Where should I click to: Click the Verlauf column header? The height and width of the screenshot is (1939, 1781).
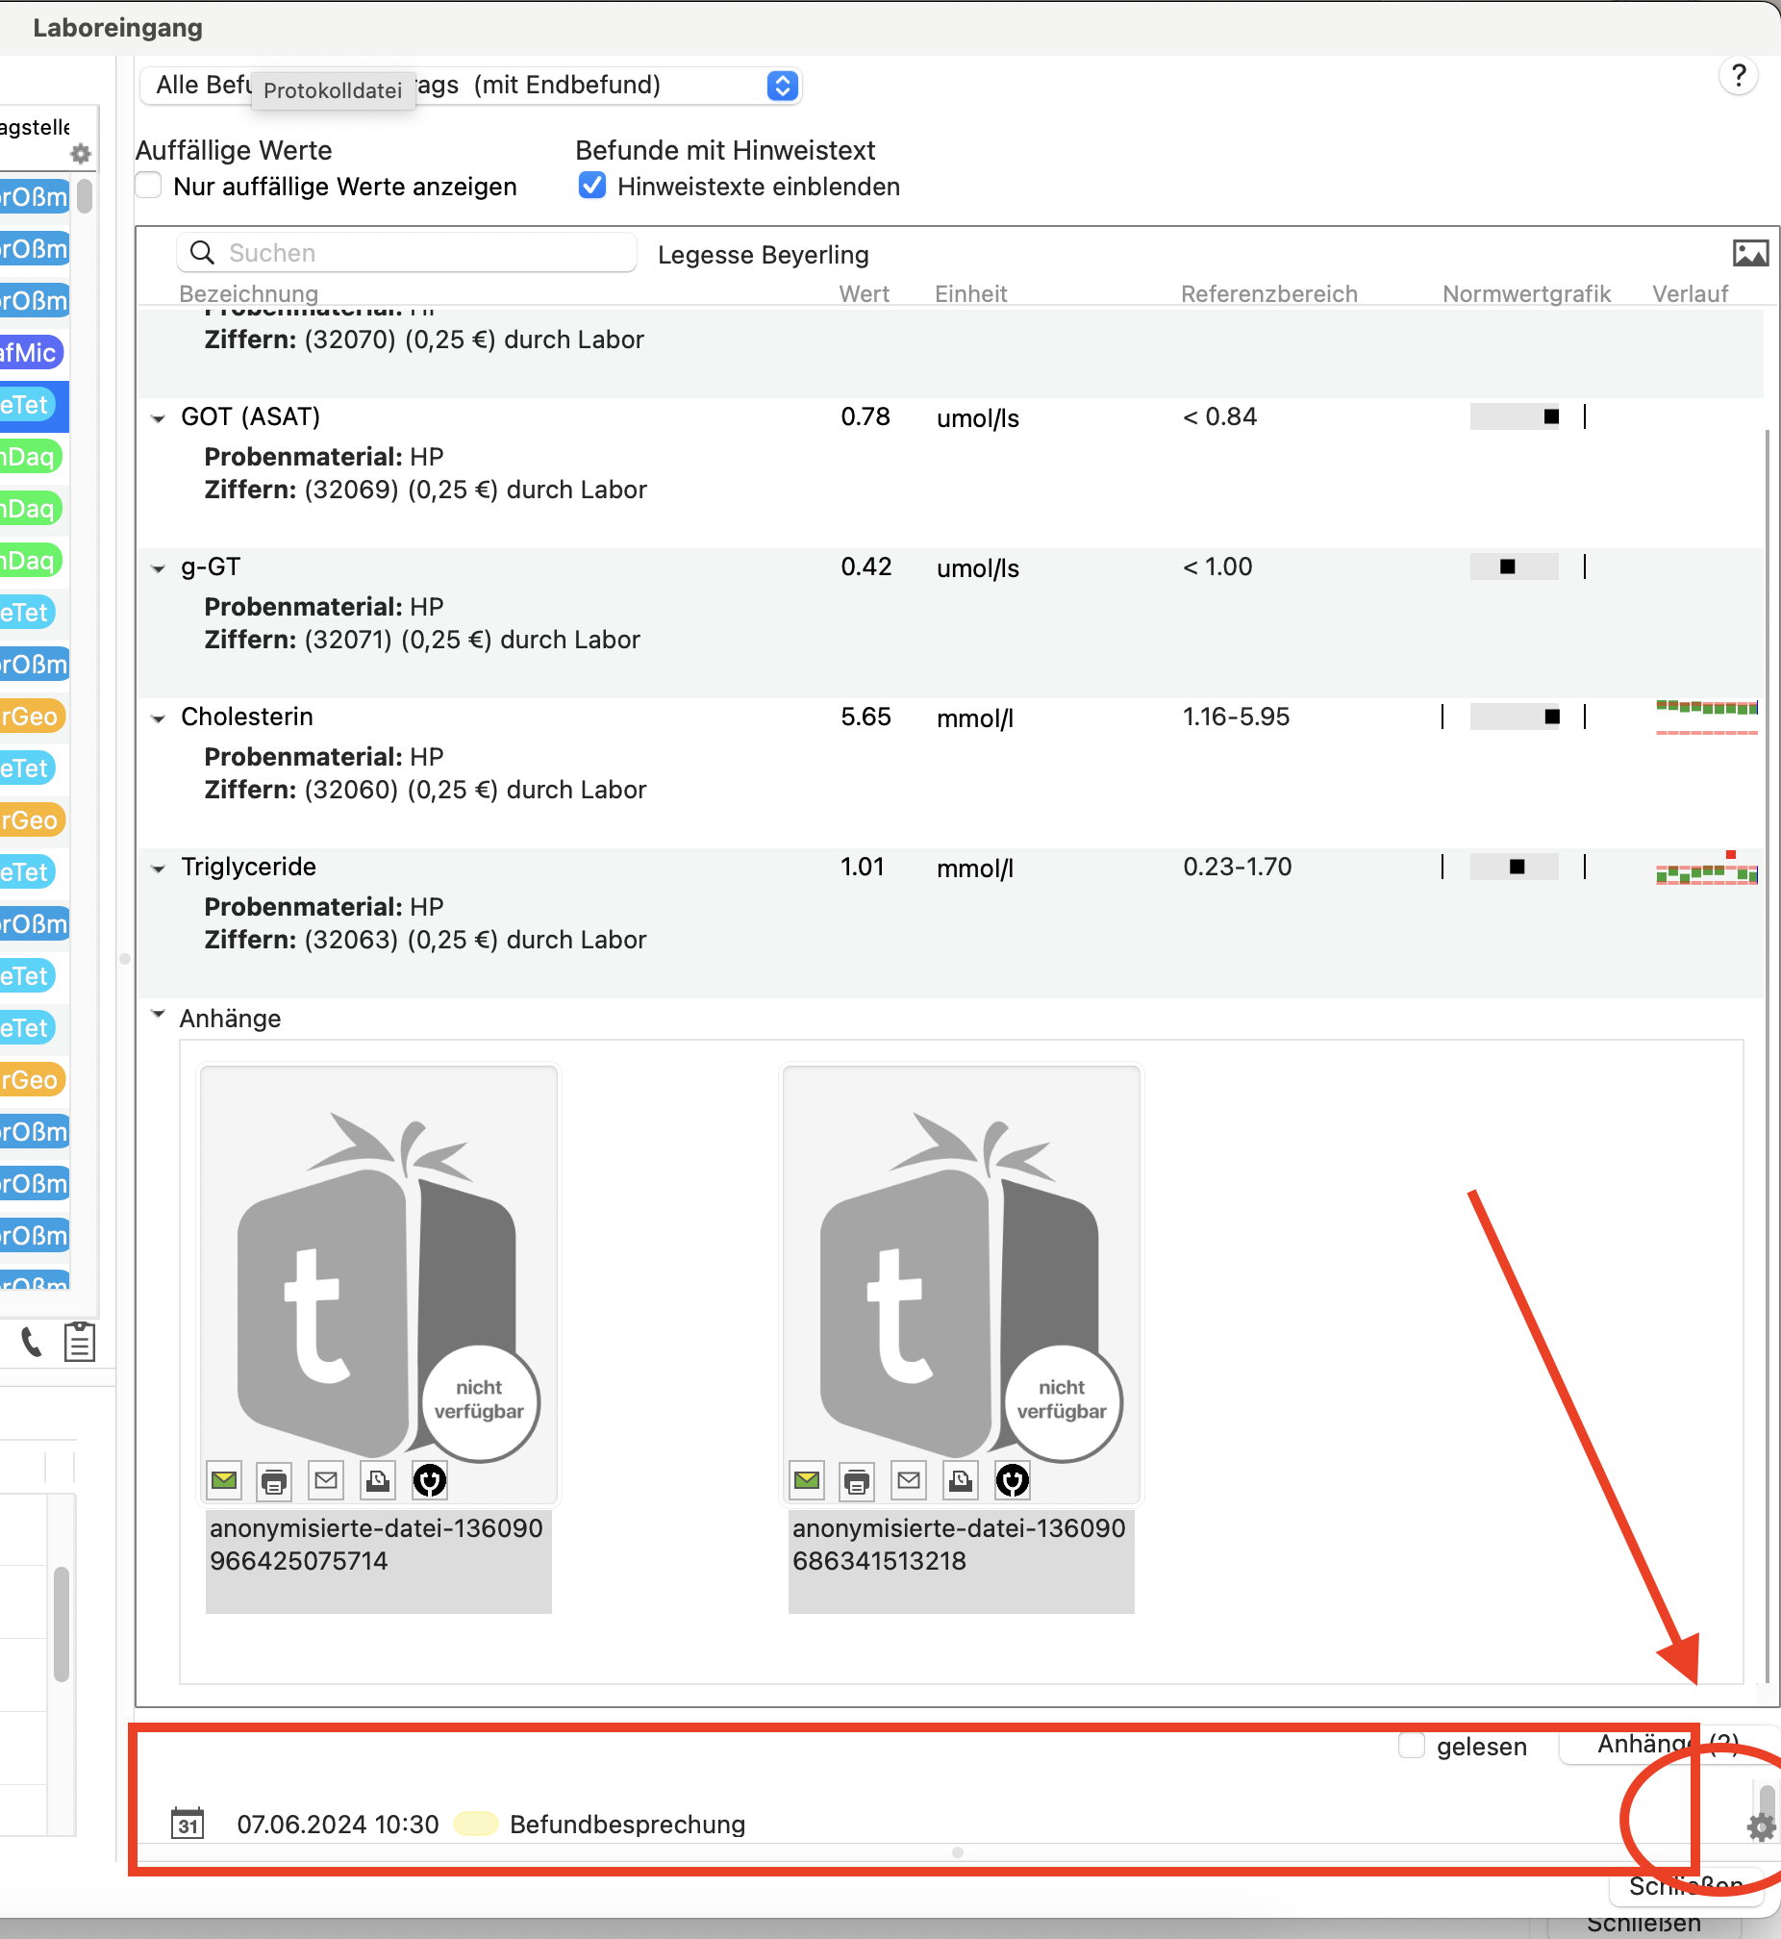(x=1691, y=294)
